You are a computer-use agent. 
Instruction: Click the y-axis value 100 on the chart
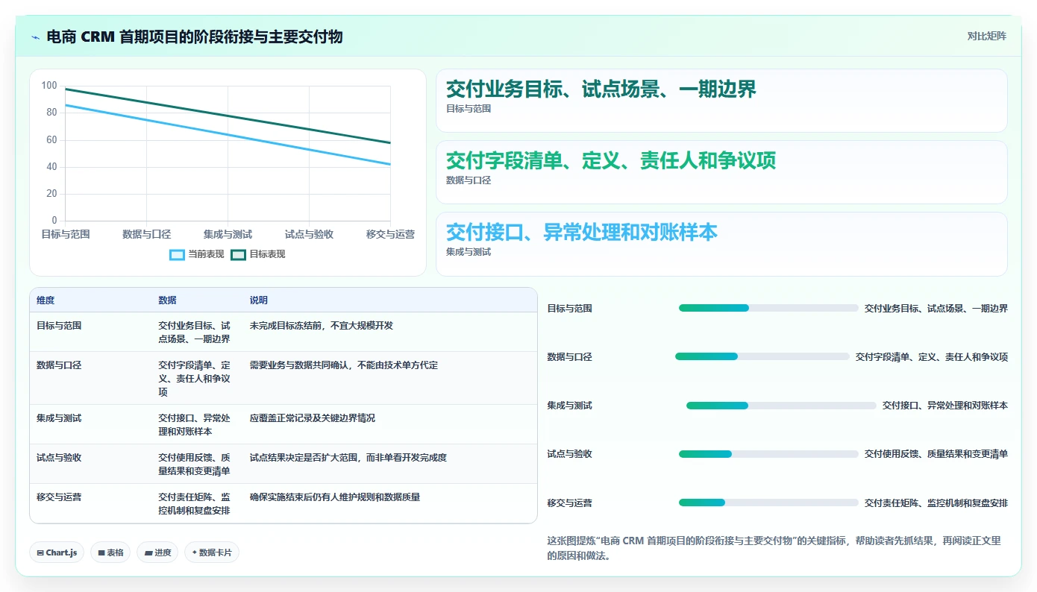49,86
